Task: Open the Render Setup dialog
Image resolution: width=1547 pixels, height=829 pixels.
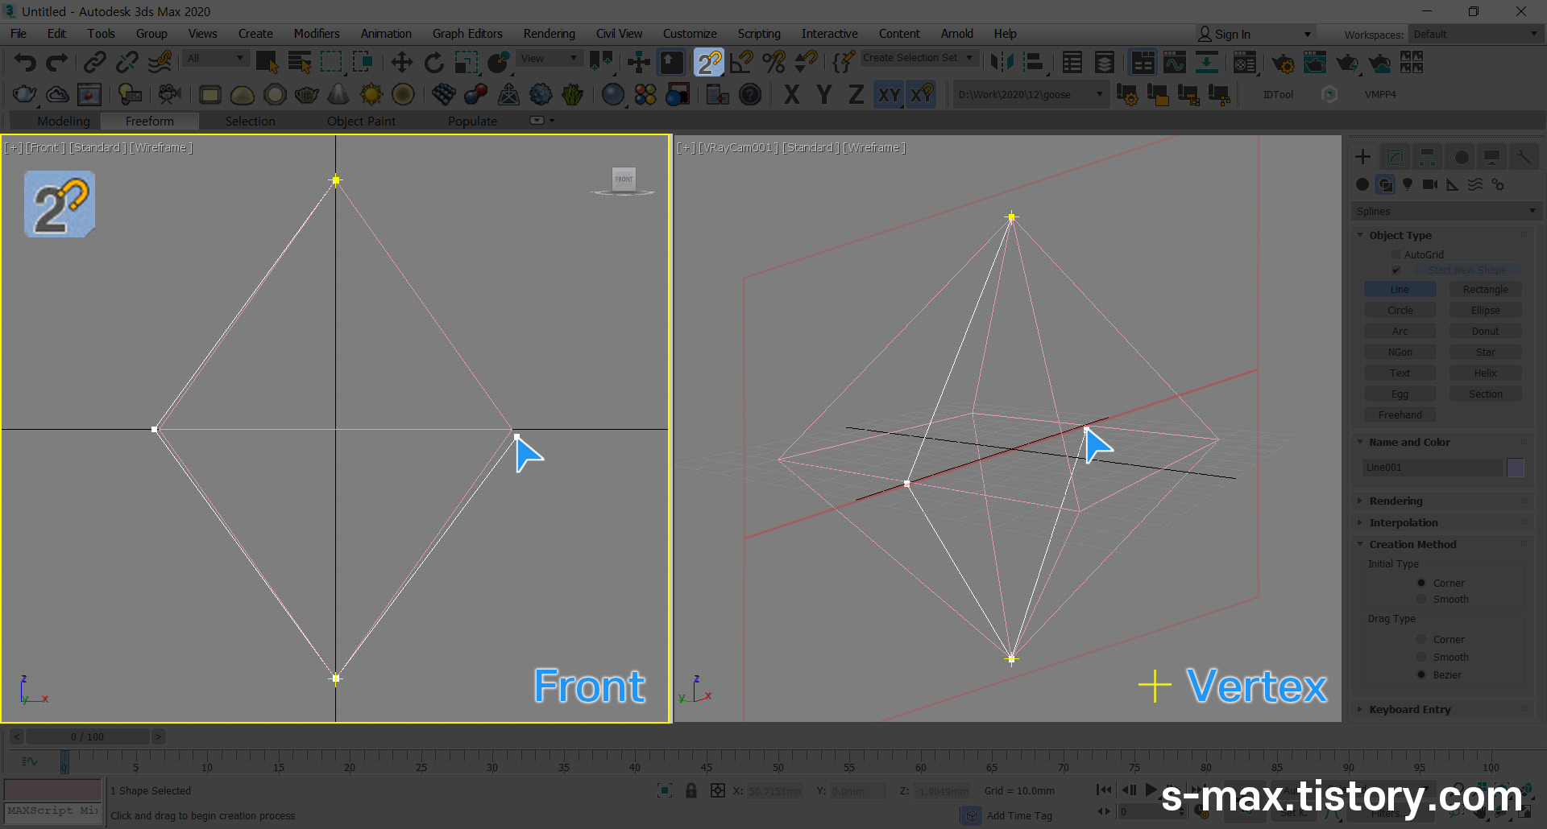Action: pyautogui.click(x=1283, y=62)
